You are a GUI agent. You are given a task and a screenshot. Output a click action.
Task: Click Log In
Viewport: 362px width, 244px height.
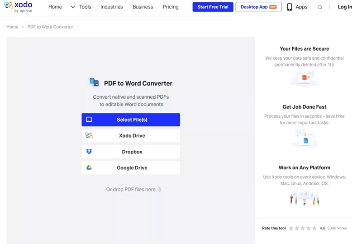pos(345,7)
